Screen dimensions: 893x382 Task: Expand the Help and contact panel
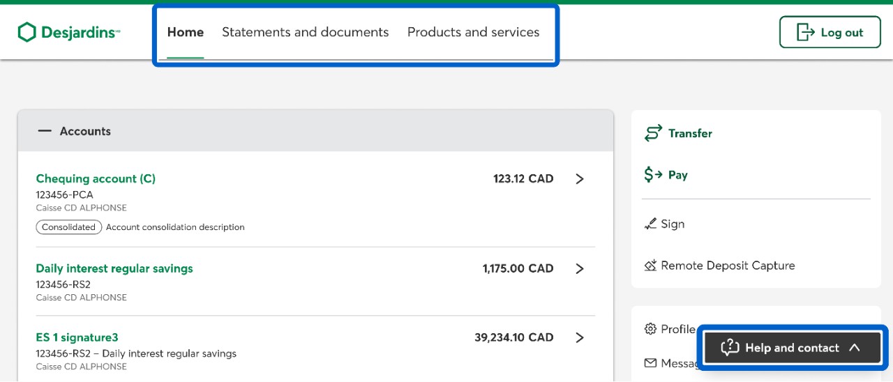pyautogui.click(x=792, y=348)
